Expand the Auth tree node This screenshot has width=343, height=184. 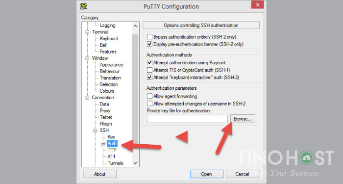coord(103,144)
